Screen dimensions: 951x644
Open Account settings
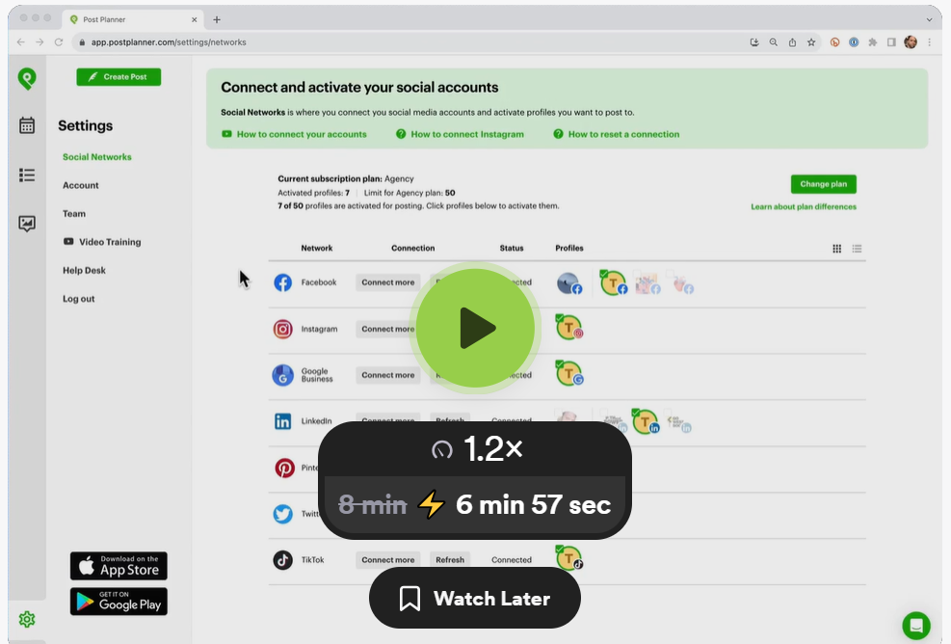click(x=81, y=185)
